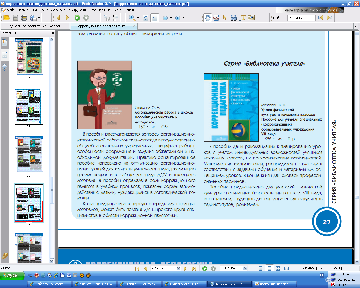
Task: Open the zoom percentage dropdown
Action: click(x=245, y=268)
